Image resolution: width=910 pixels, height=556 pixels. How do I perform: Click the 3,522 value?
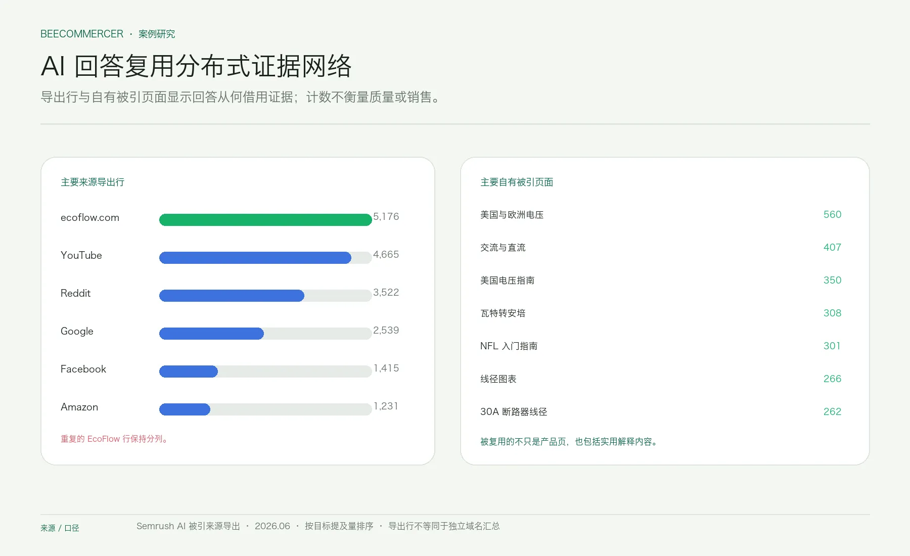pyautogui.click(x=386, y=292)
